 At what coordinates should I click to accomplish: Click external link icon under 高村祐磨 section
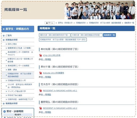(40, 59)
